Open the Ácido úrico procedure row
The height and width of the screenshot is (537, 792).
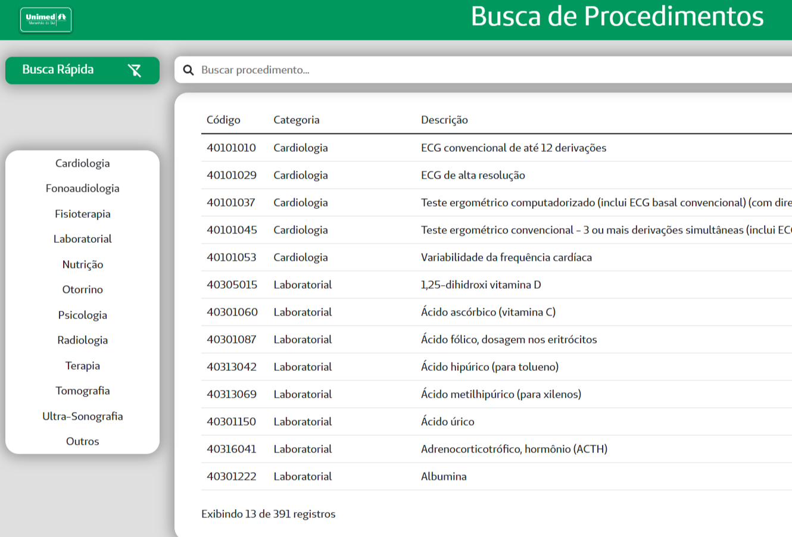448,422
